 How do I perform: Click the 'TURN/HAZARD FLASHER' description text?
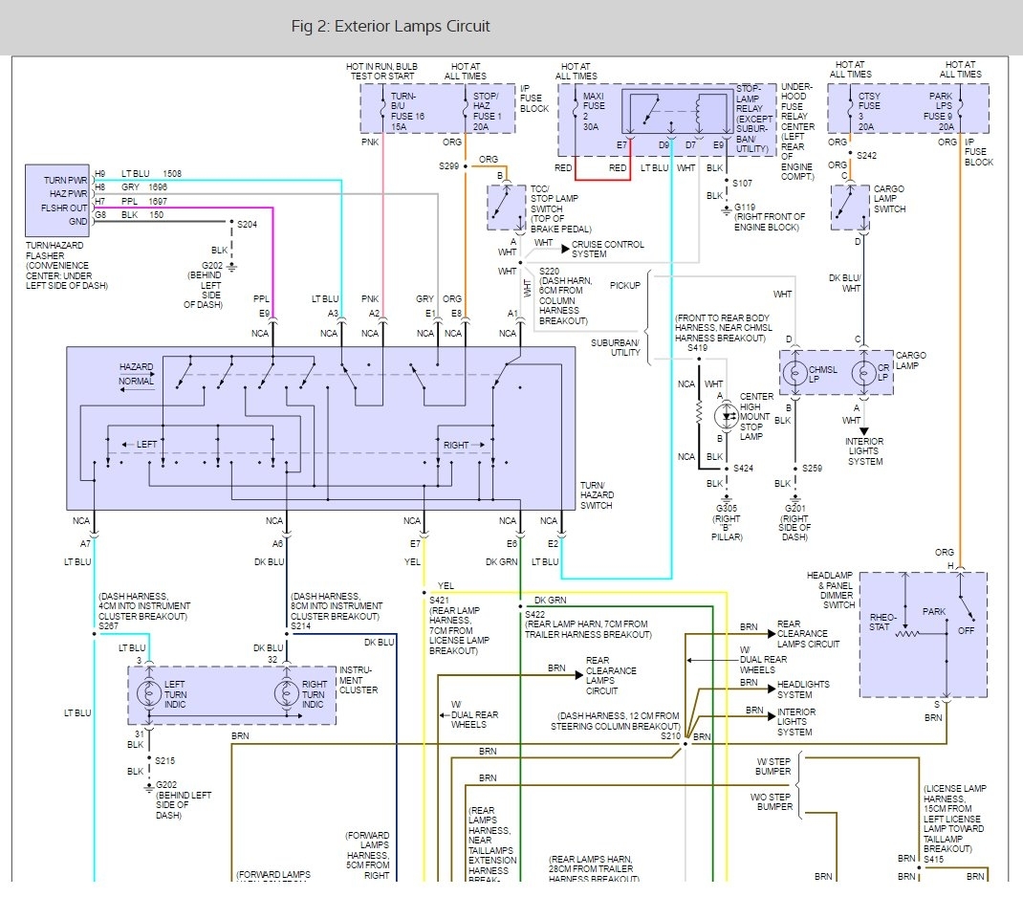click(x=67, y=266)
